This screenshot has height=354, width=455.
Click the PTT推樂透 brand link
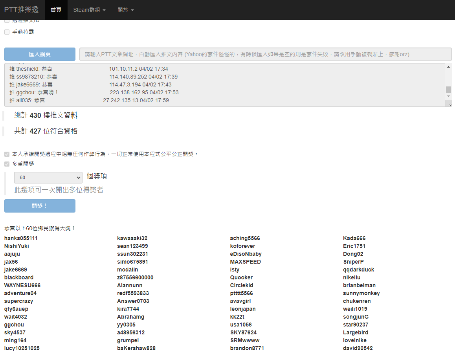[21, 9]
